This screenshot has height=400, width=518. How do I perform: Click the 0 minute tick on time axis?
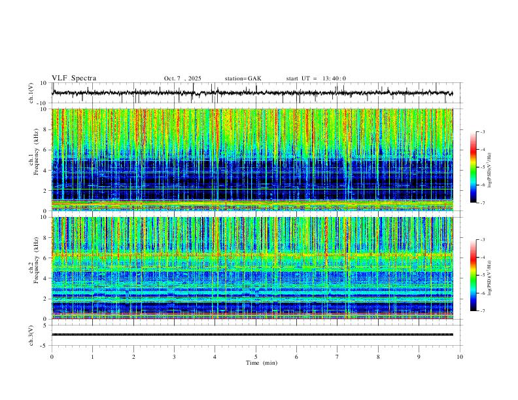(52, 357)
